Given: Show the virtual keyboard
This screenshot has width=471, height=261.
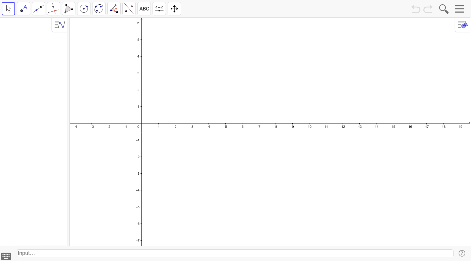Looking at the screenshot, I should click(6, 256).
